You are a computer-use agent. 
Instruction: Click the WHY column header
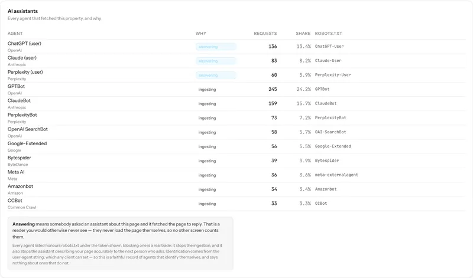tap(201, 34)
